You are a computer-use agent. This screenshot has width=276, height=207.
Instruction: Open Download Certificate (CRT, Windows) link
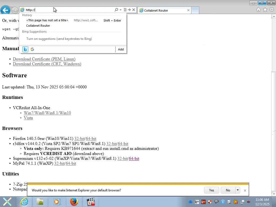pyautogui.click(x=47, y=64)
